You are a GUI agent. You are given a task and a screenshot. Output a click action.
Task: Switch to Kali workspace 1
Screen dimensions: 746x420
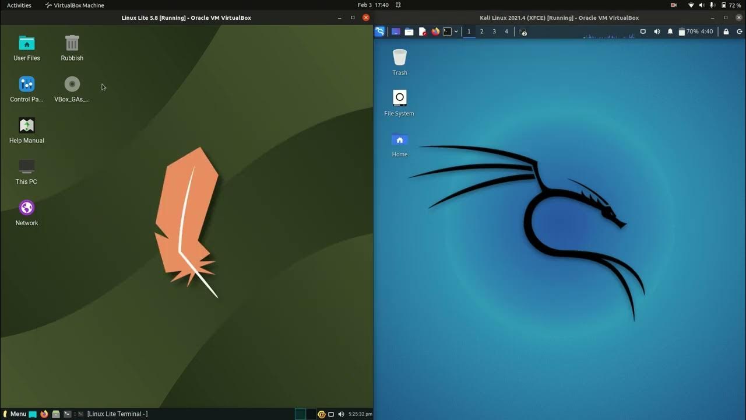point(469,32)
